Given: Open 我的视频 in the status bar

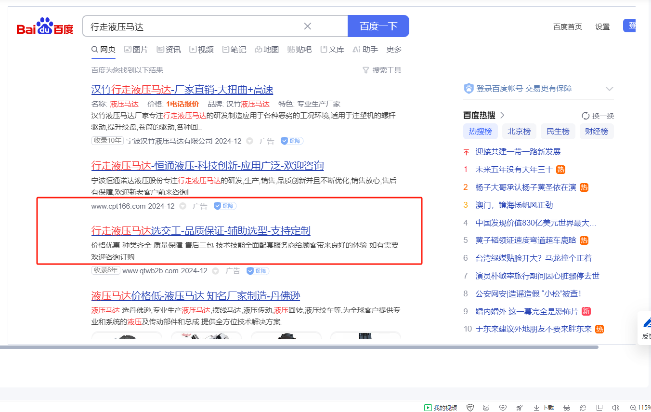Looking at the screenshot, I should [441, 408].
